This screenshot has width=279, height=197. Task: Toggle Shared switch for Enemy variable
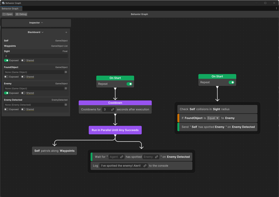[x=23, y=93]
